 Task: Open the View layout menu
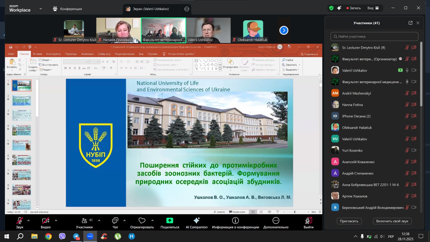tap(373, 8)
